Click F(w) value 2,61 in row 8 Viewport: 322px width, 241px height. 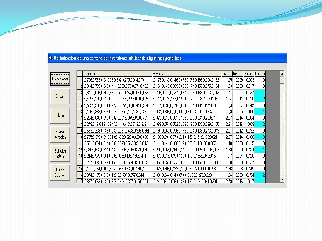227,125
